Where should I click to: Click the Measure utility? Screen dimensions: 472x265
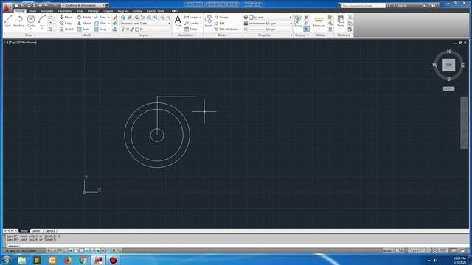(x=319, y=22)
